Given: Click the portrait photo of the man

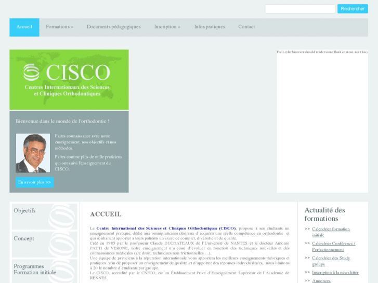Looking at the screenshot, I should point(33,153).
